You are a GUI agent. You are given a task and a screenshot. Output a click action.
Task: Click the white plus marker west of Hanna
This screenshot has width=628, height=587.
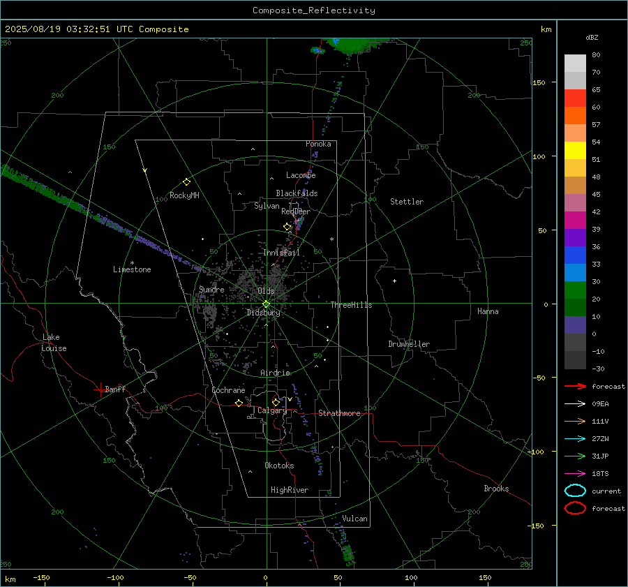(394, 281)
